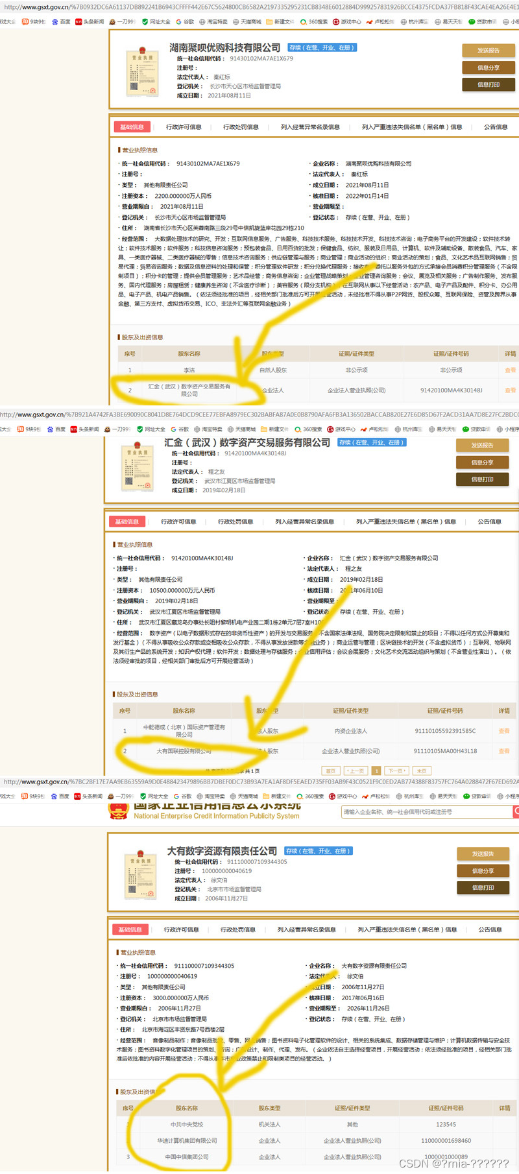
Task: Click shareholder name 华迪计算机集团有限公司
Action: click(187, 1141)
